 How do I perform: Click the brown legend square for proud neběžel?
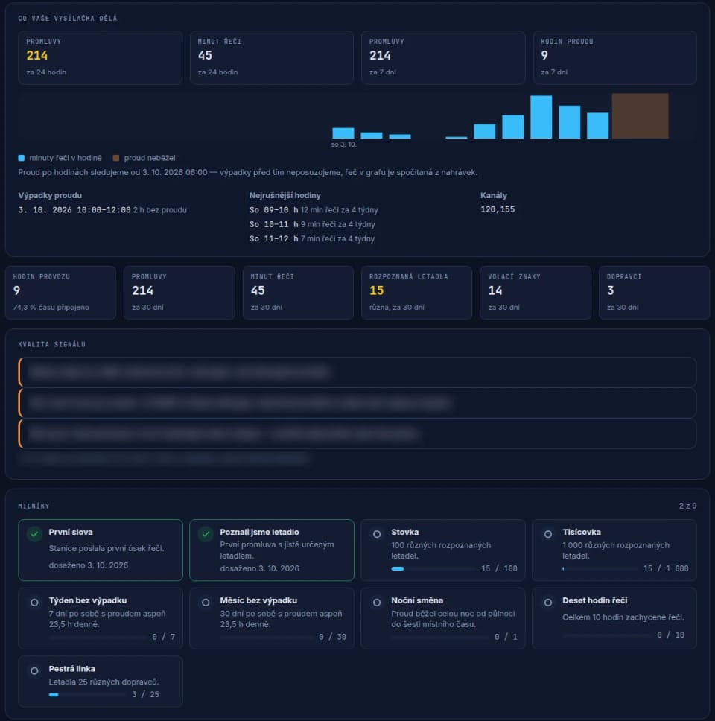(x=116, y=158)
